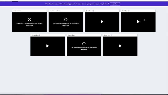The image size is (168, 95).
Task: Start the Street Cam stream
Action: tap(120, 46)
